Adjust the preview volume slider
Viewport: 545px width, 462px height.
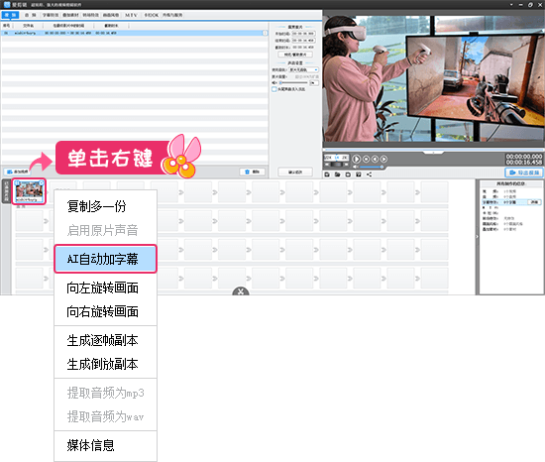point(372,167)
